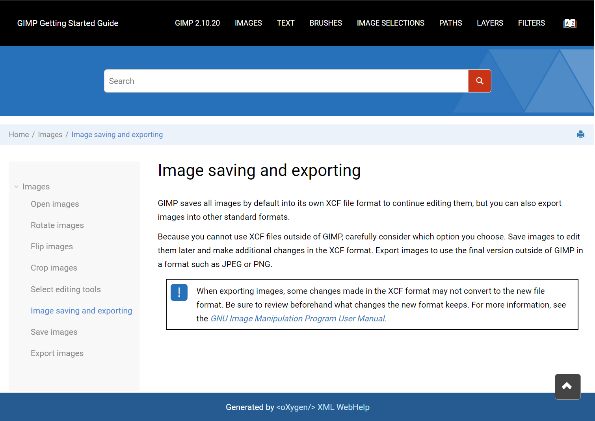Go to Home in the breadcrumb
Viewport: 595px width, 421px height.
[x=19, y=135]
